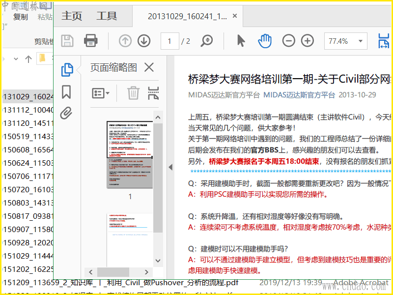Select file starting 131112_1004 in Explorer
The image size is (393, 295).
(28, 110)
